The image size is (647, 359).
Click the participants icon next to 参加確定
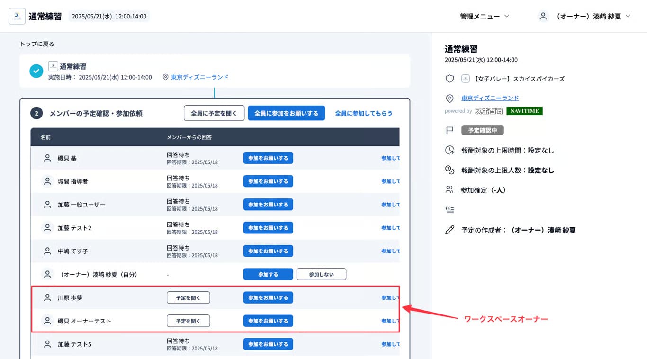click(449, 189)
